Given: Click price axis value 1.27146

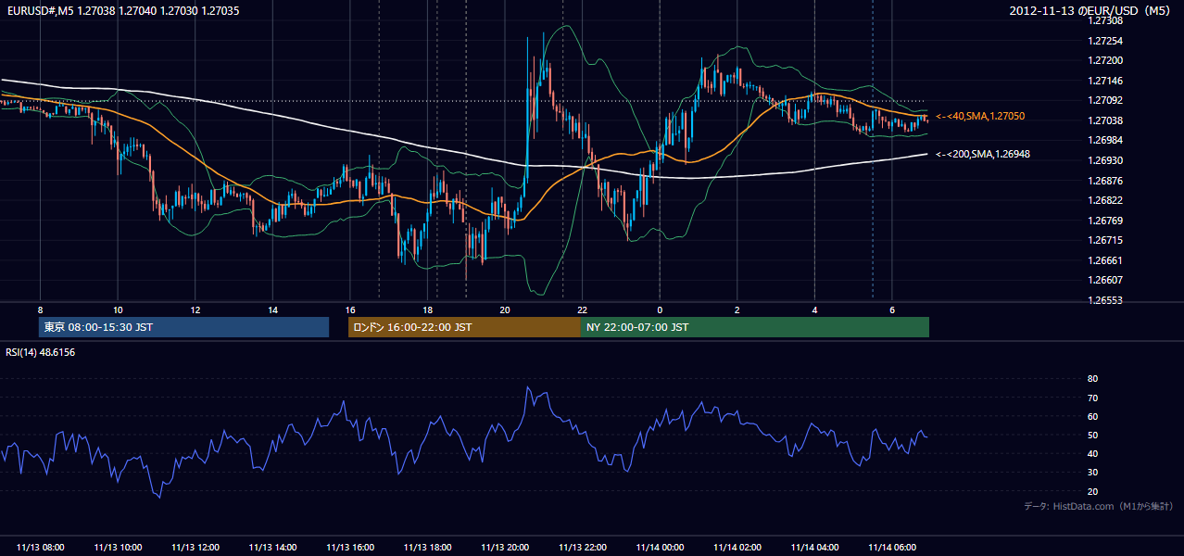Looking at the screenshot, I should point(1104,81).
